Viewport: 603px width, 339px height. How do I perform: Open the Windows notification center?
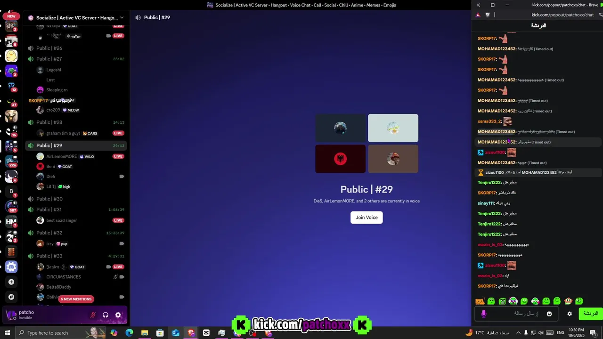(x=594, y=333)
